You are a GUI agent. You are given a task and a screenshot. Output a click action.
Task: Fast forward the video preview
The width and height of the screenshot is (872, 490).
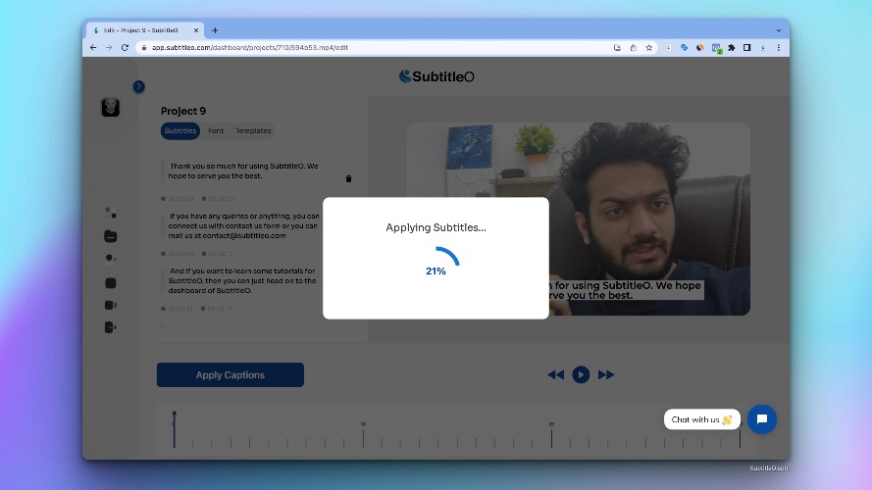click(x=605, y=374)
